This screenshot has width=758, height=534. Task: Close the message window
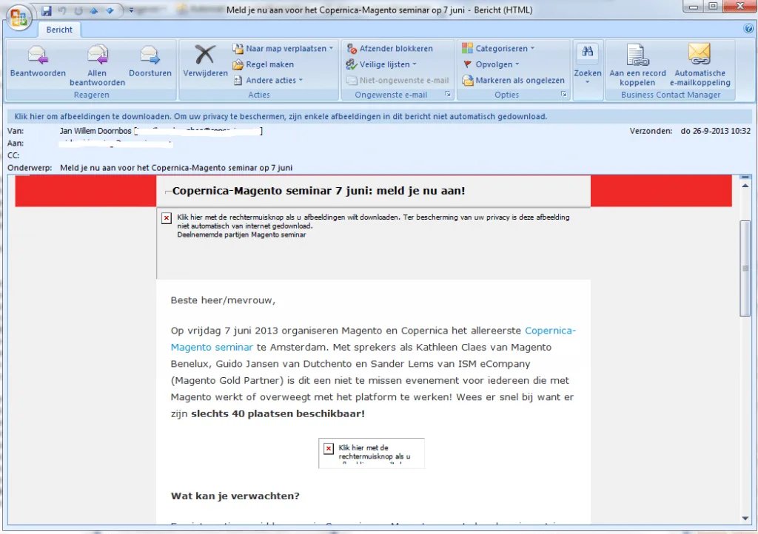(x=739, y=7)
